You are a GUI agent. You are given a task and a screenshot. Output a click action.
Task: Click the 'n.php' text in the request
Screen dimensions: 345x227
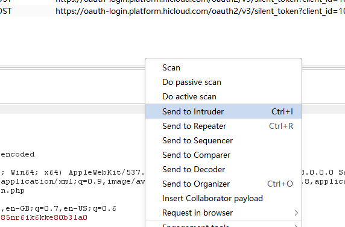pyautogui.click(x=13, y=190)
